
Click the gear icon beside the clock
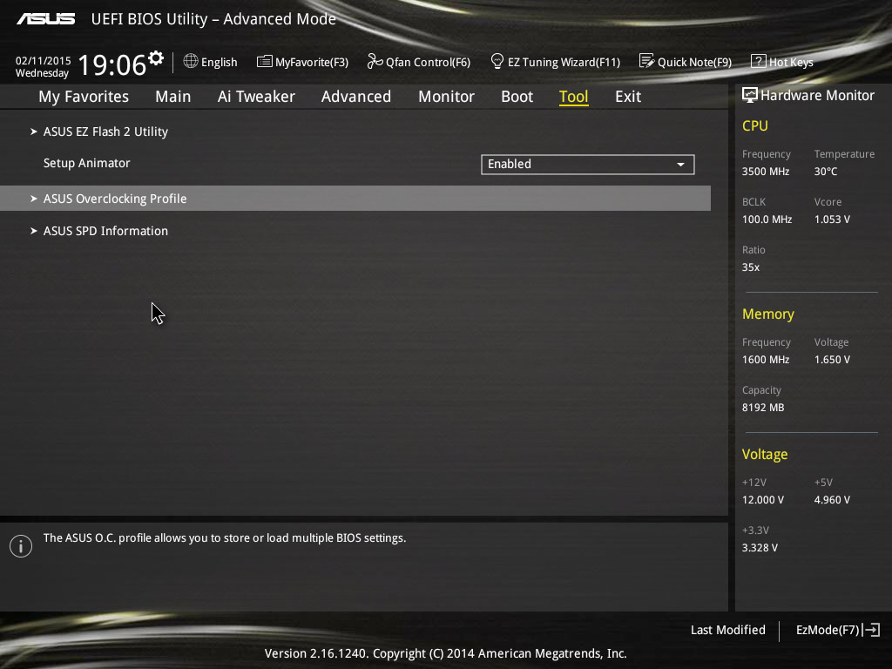pyautogui.click(x=156, y=58)
